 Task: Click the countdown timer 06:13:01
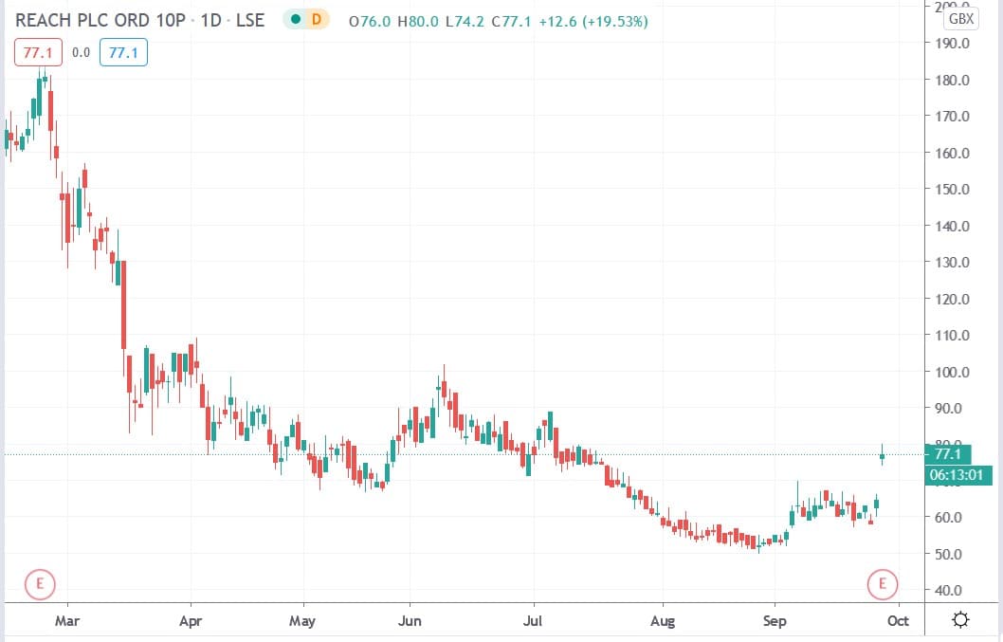point(958,475)
